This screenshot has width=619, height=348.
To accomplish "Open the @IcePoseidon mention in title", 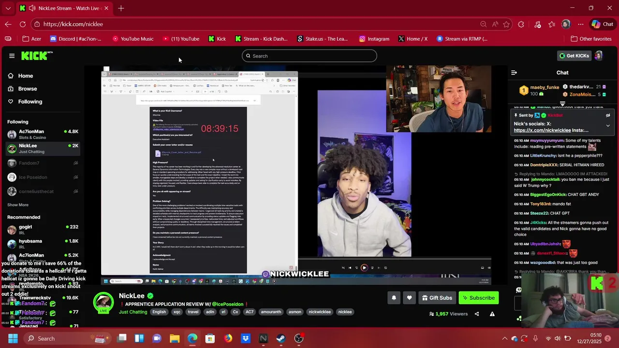I will click(227, 304).
